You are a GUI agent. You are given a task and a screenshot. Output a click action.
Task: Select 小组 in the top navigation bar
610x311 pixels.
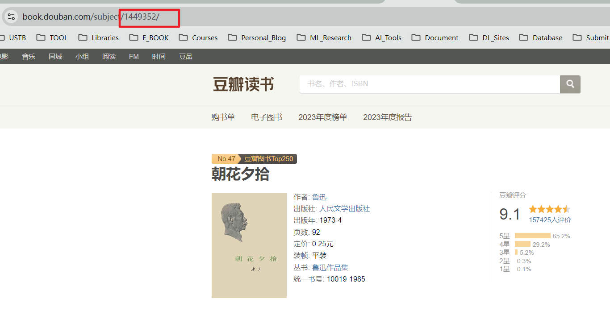(x=82, y=57)
